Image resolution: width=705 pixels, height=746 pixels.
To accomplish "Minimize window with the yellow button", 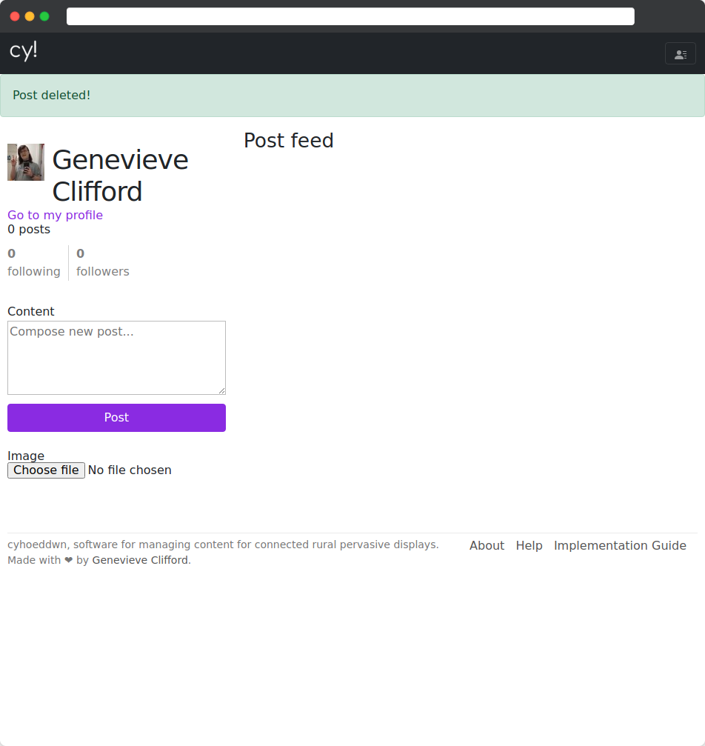I will click(30, 16).
